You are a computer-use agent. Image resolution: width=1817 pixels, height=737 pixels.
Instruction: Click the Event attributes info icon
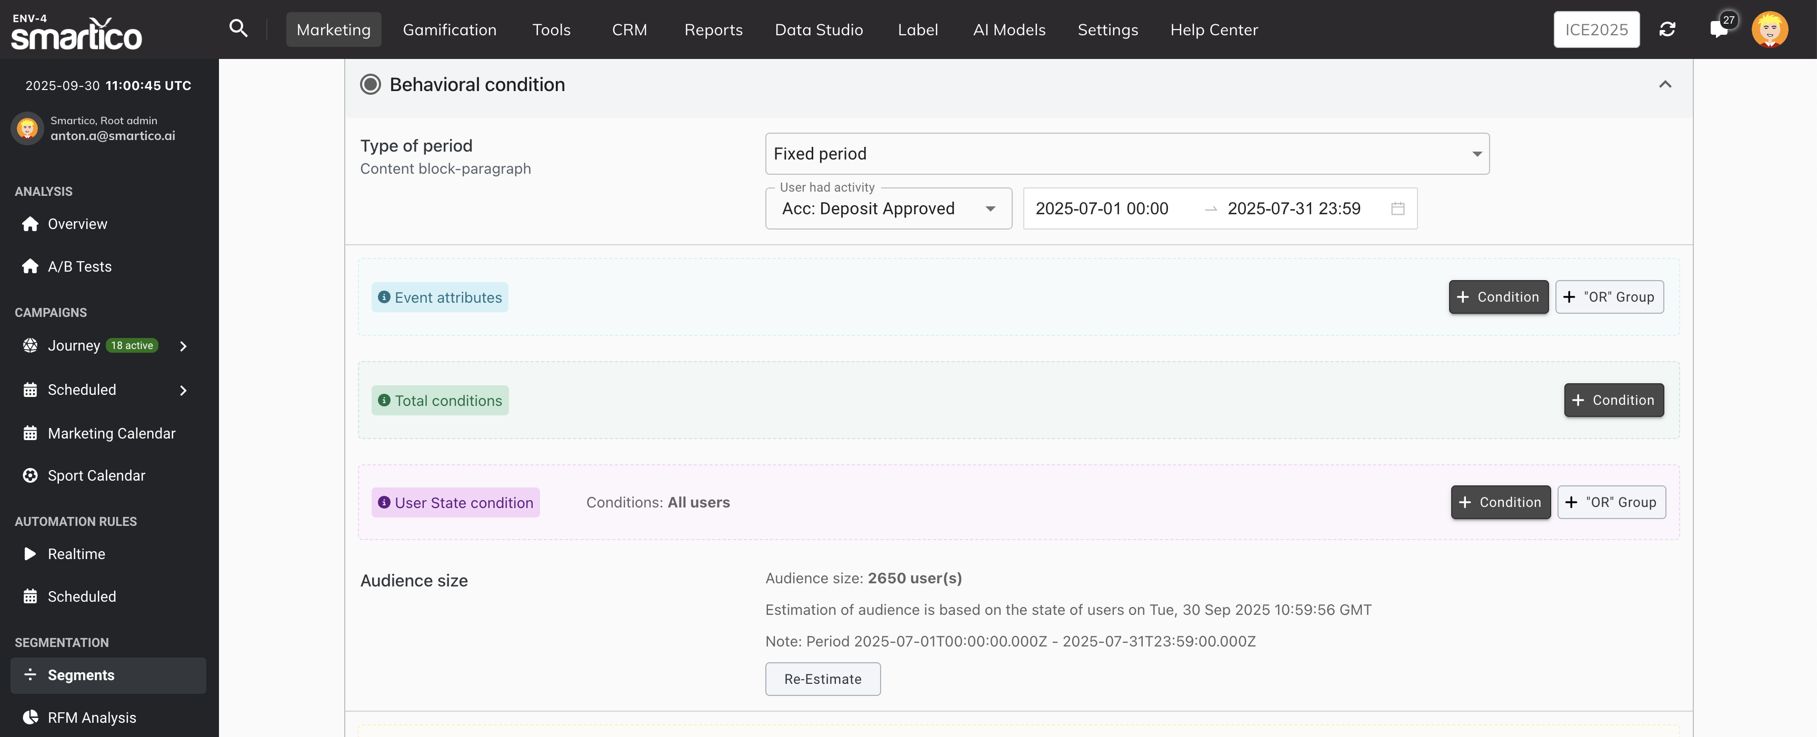(384, 297)
